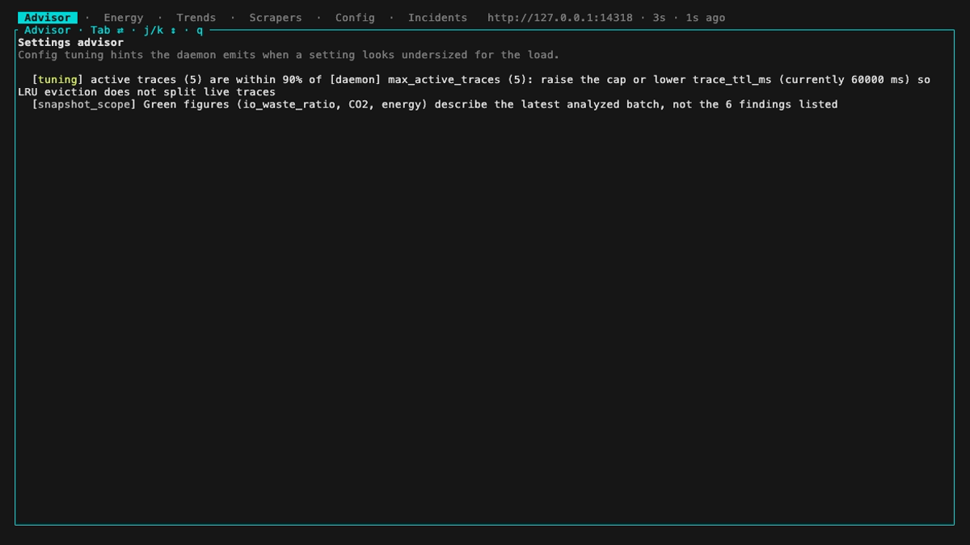Click the 'Tab ⇄' key hint
Screen dimensions: 970x545
107,30
